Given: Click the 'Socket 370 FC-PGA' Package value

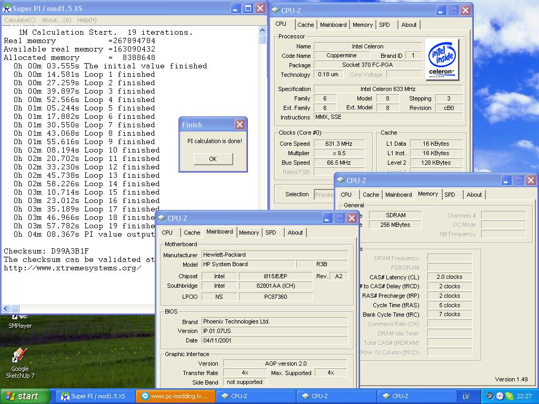Looking at the screenshot, I should point(367,65).
